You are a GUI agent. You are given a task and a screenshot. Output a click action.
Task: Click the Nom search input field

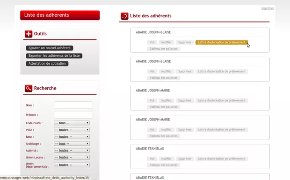(x=73, y=105)
